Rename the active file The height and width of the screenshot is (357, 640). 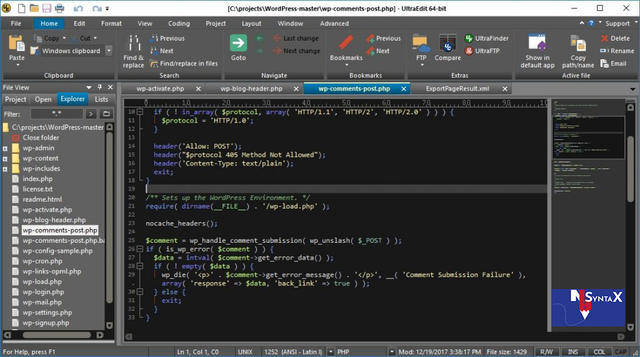point(617,51)
